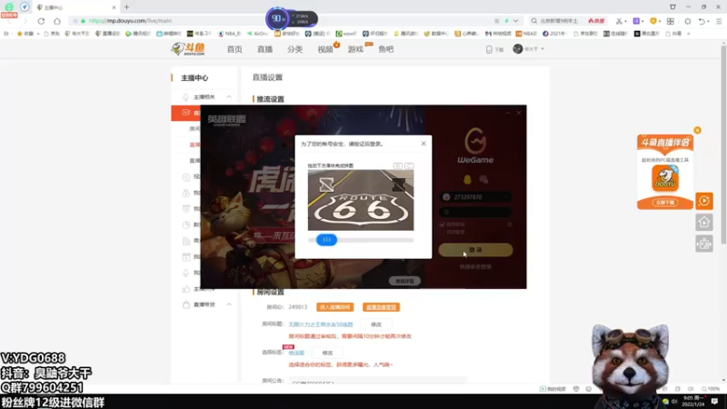The width and height of the screenshot is (727, 409).
Task: Click the second orange button beside 进入直播间
Action: click(x=381, y=307)
